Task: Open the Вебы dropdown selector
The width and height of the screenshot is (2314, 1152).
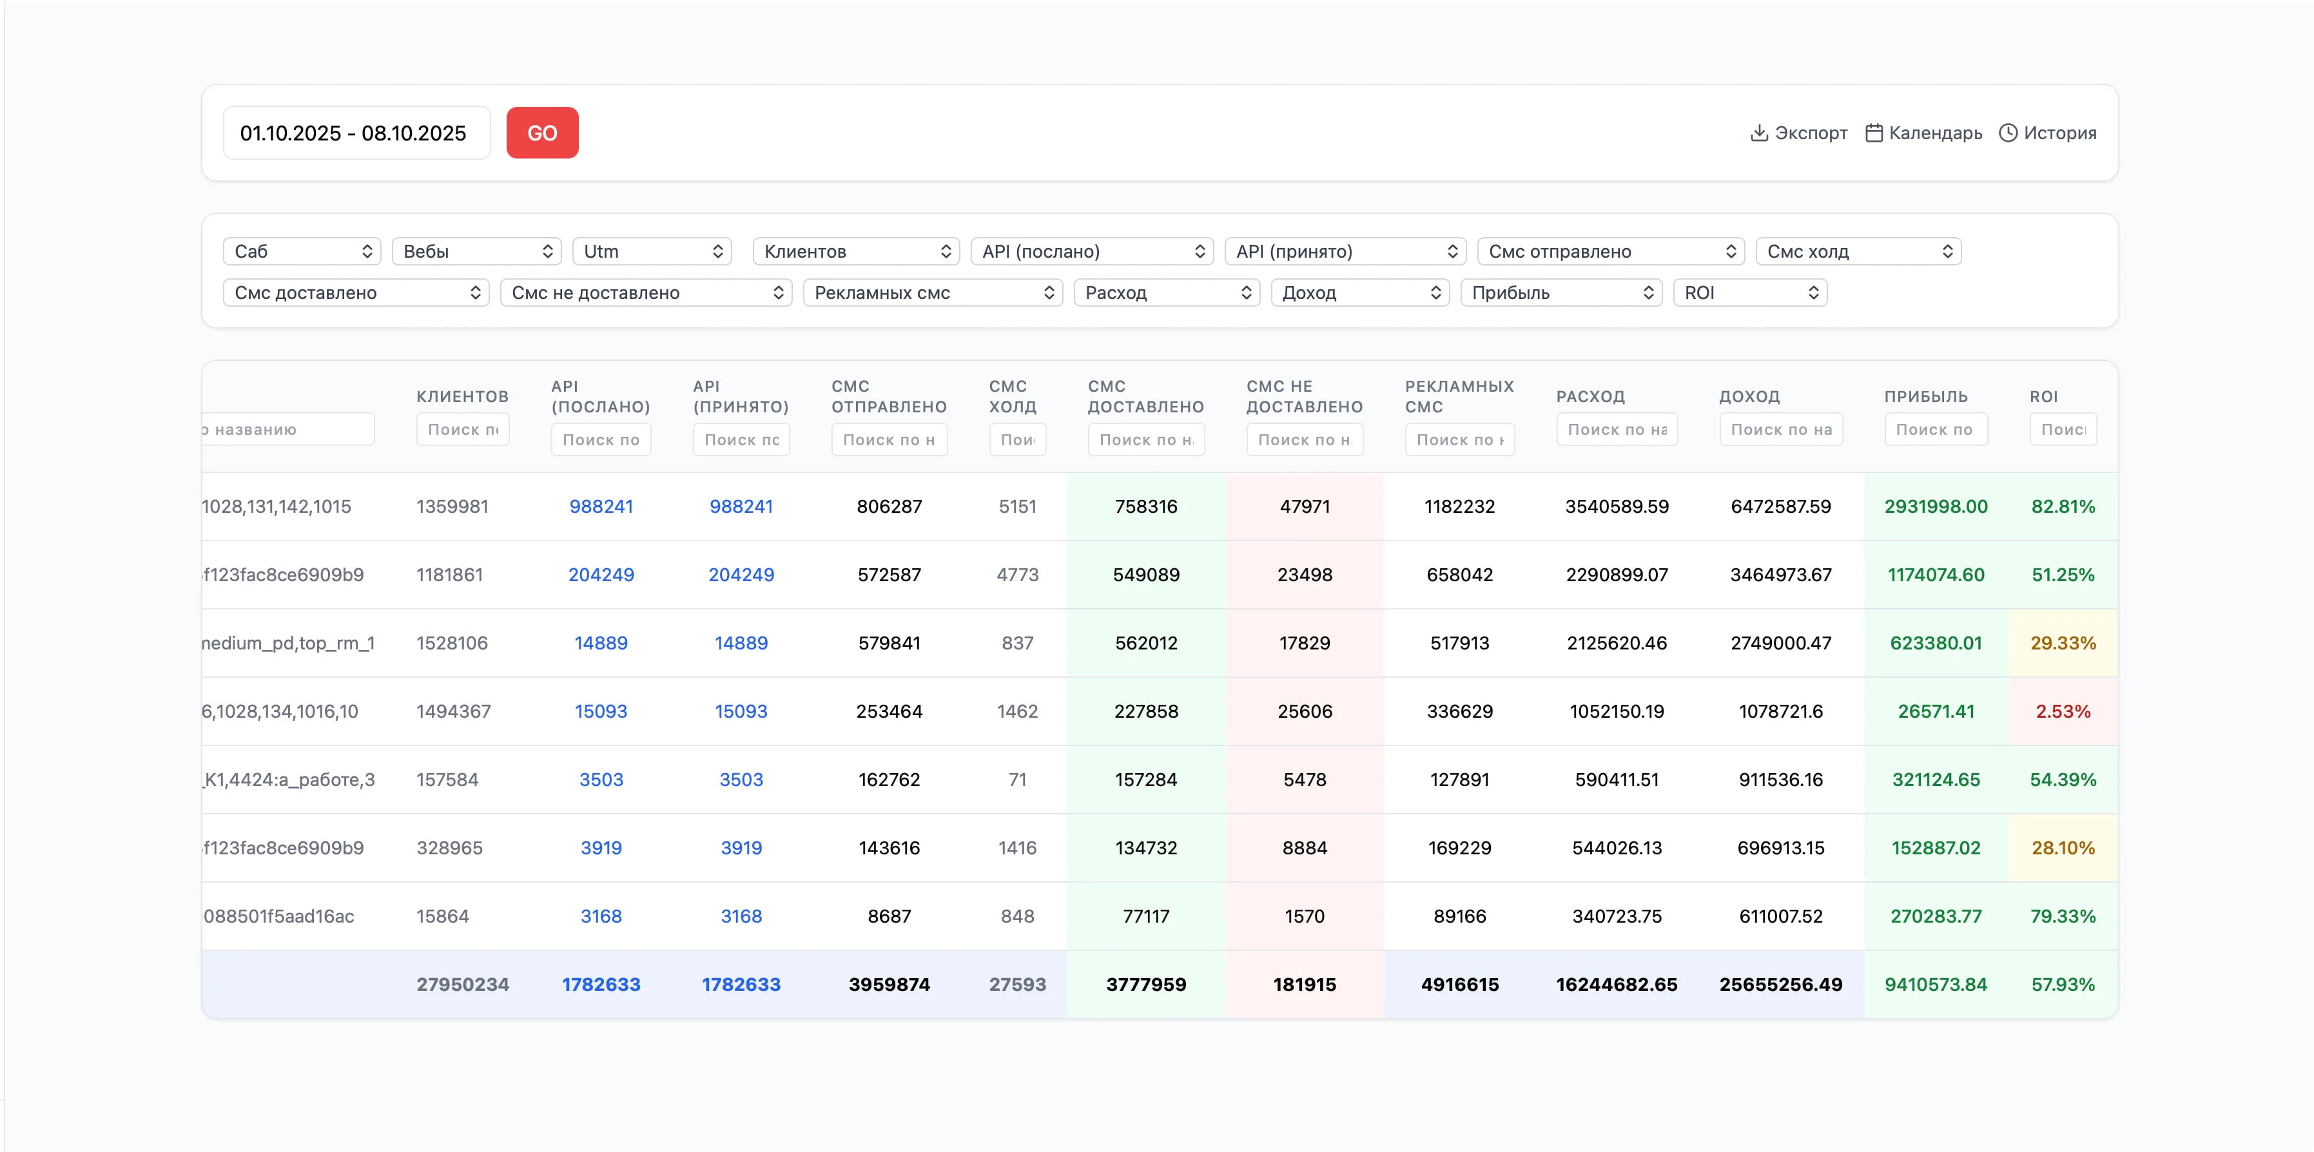Action: pos(476,251)
